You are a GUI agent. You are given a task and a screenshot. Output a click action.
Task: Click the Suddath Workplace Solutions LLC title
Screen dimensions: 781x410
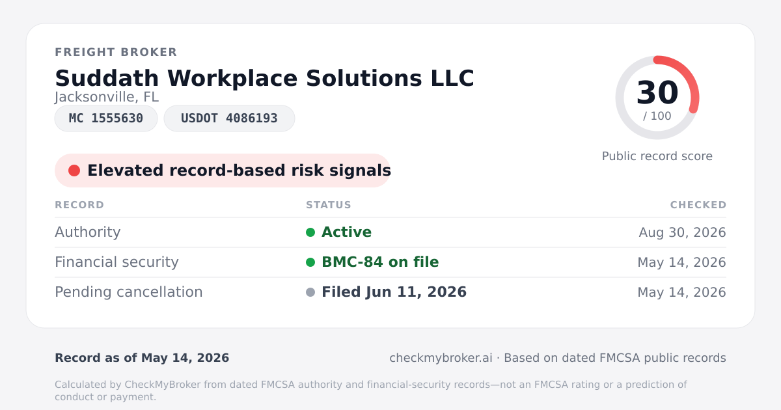tap(264, 78)
